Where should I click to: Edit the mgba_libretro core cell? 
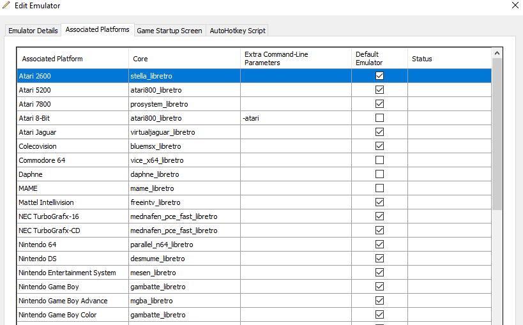tap(185, 300)
